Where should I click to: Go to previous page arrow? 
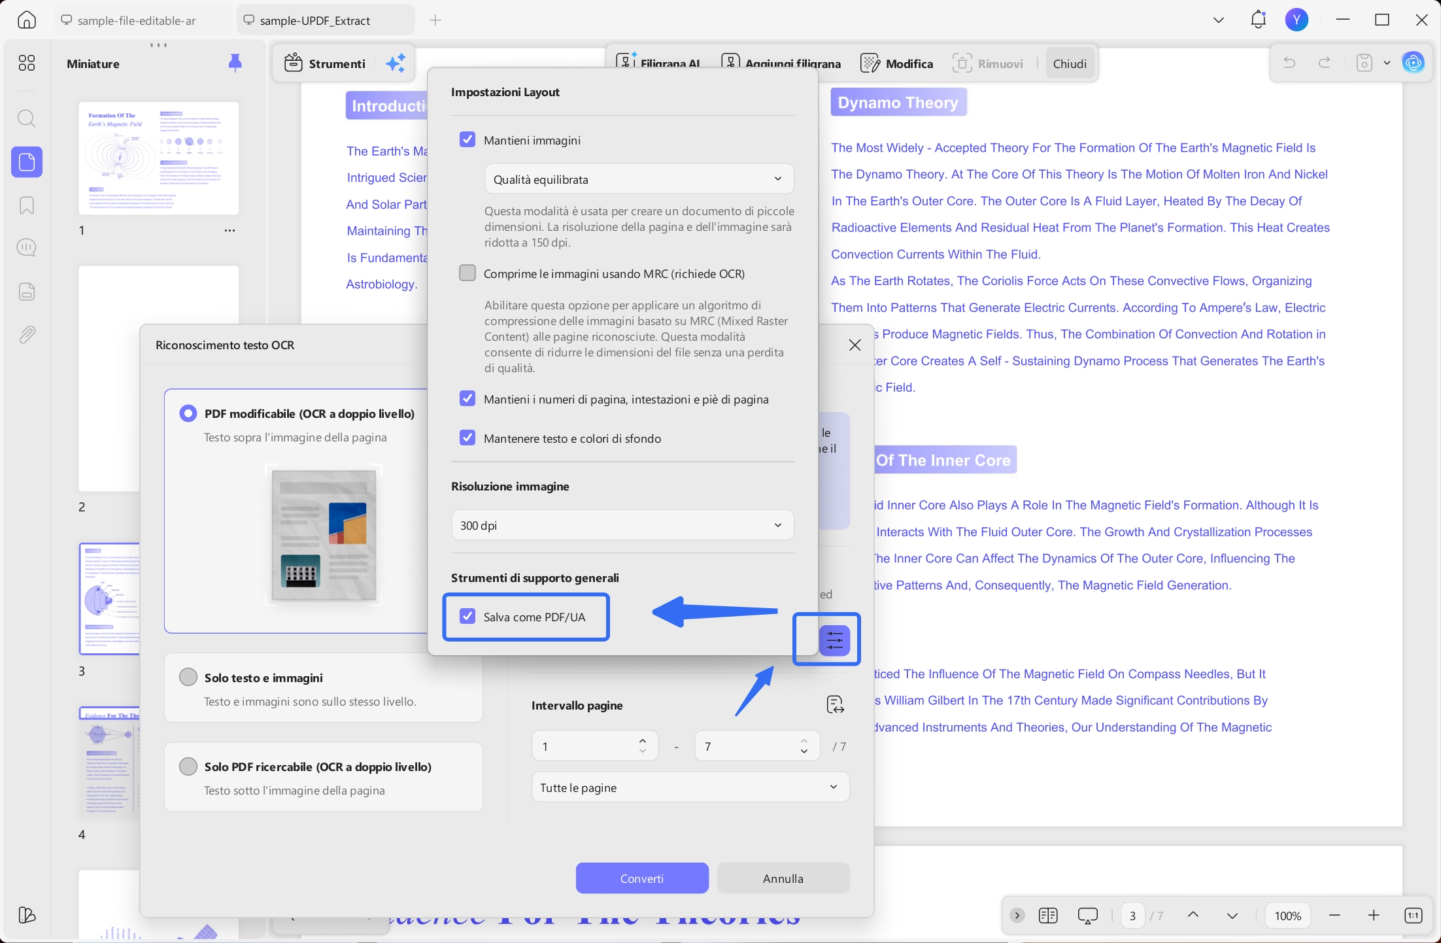click(1193, 916)
